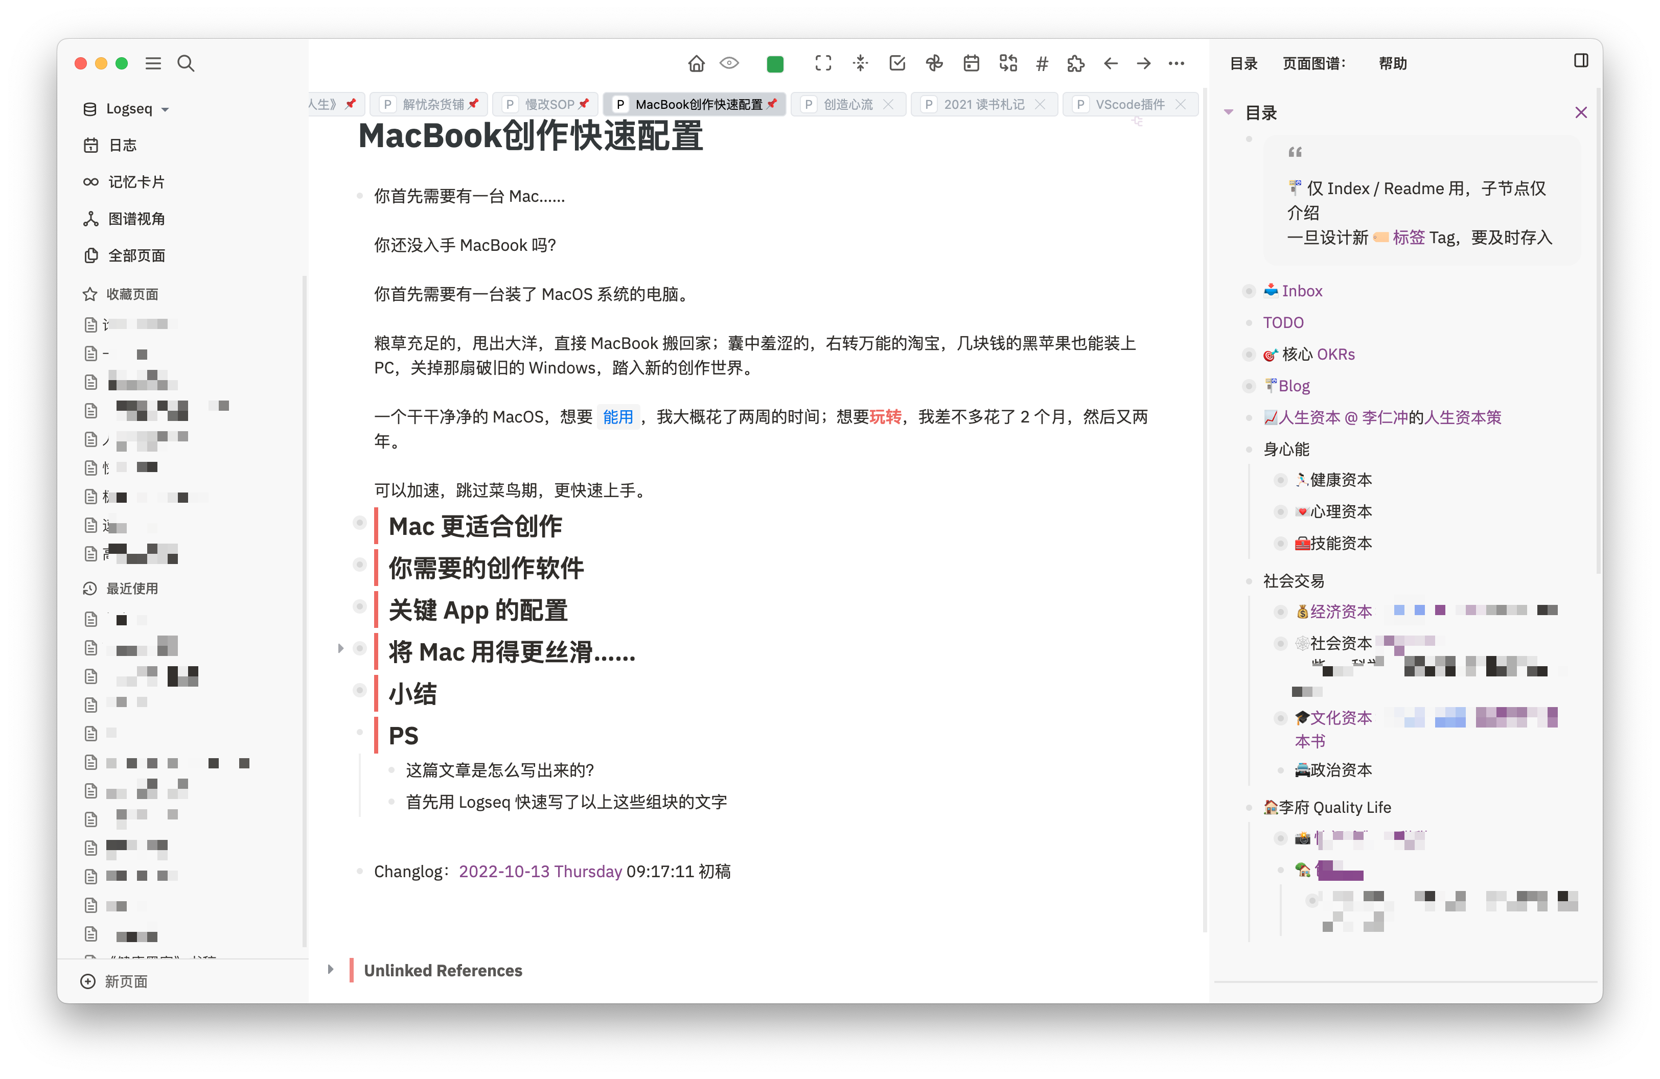Close the 2021 读书札记 tab
The image size is (1660, 1079).
pyautogui.click(x=1041, y=104)
